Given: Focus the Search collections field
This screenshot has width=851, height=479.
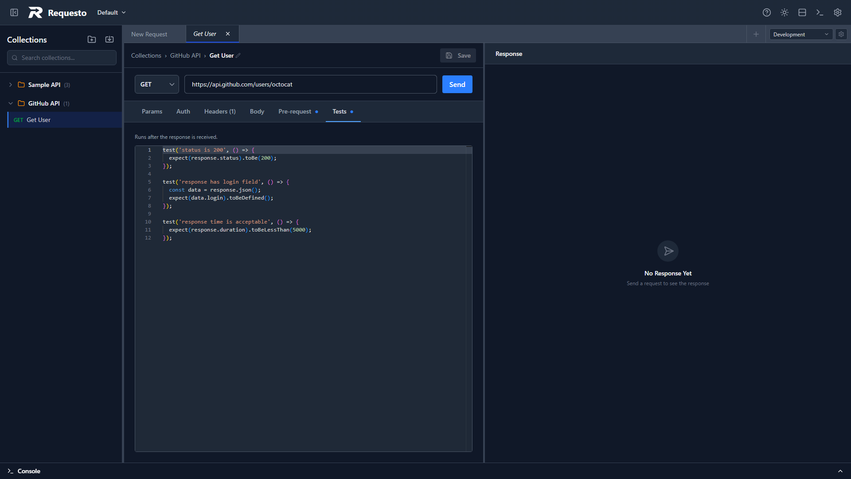Looking at the screenshot, I should (62, 58).
